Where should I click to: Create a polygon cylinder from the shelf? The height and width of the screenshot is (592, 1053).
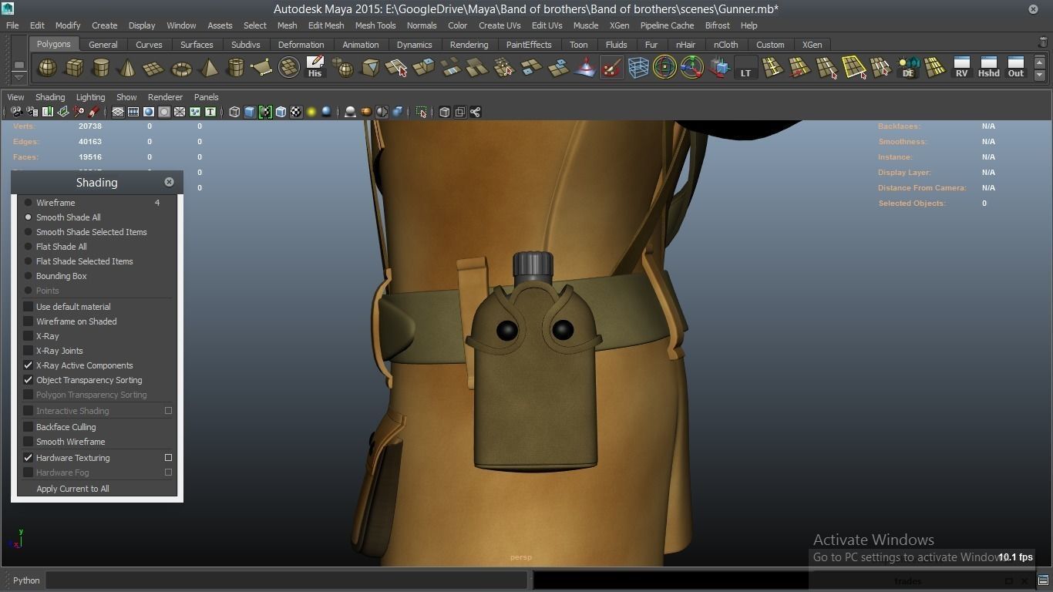click(100, 68)
